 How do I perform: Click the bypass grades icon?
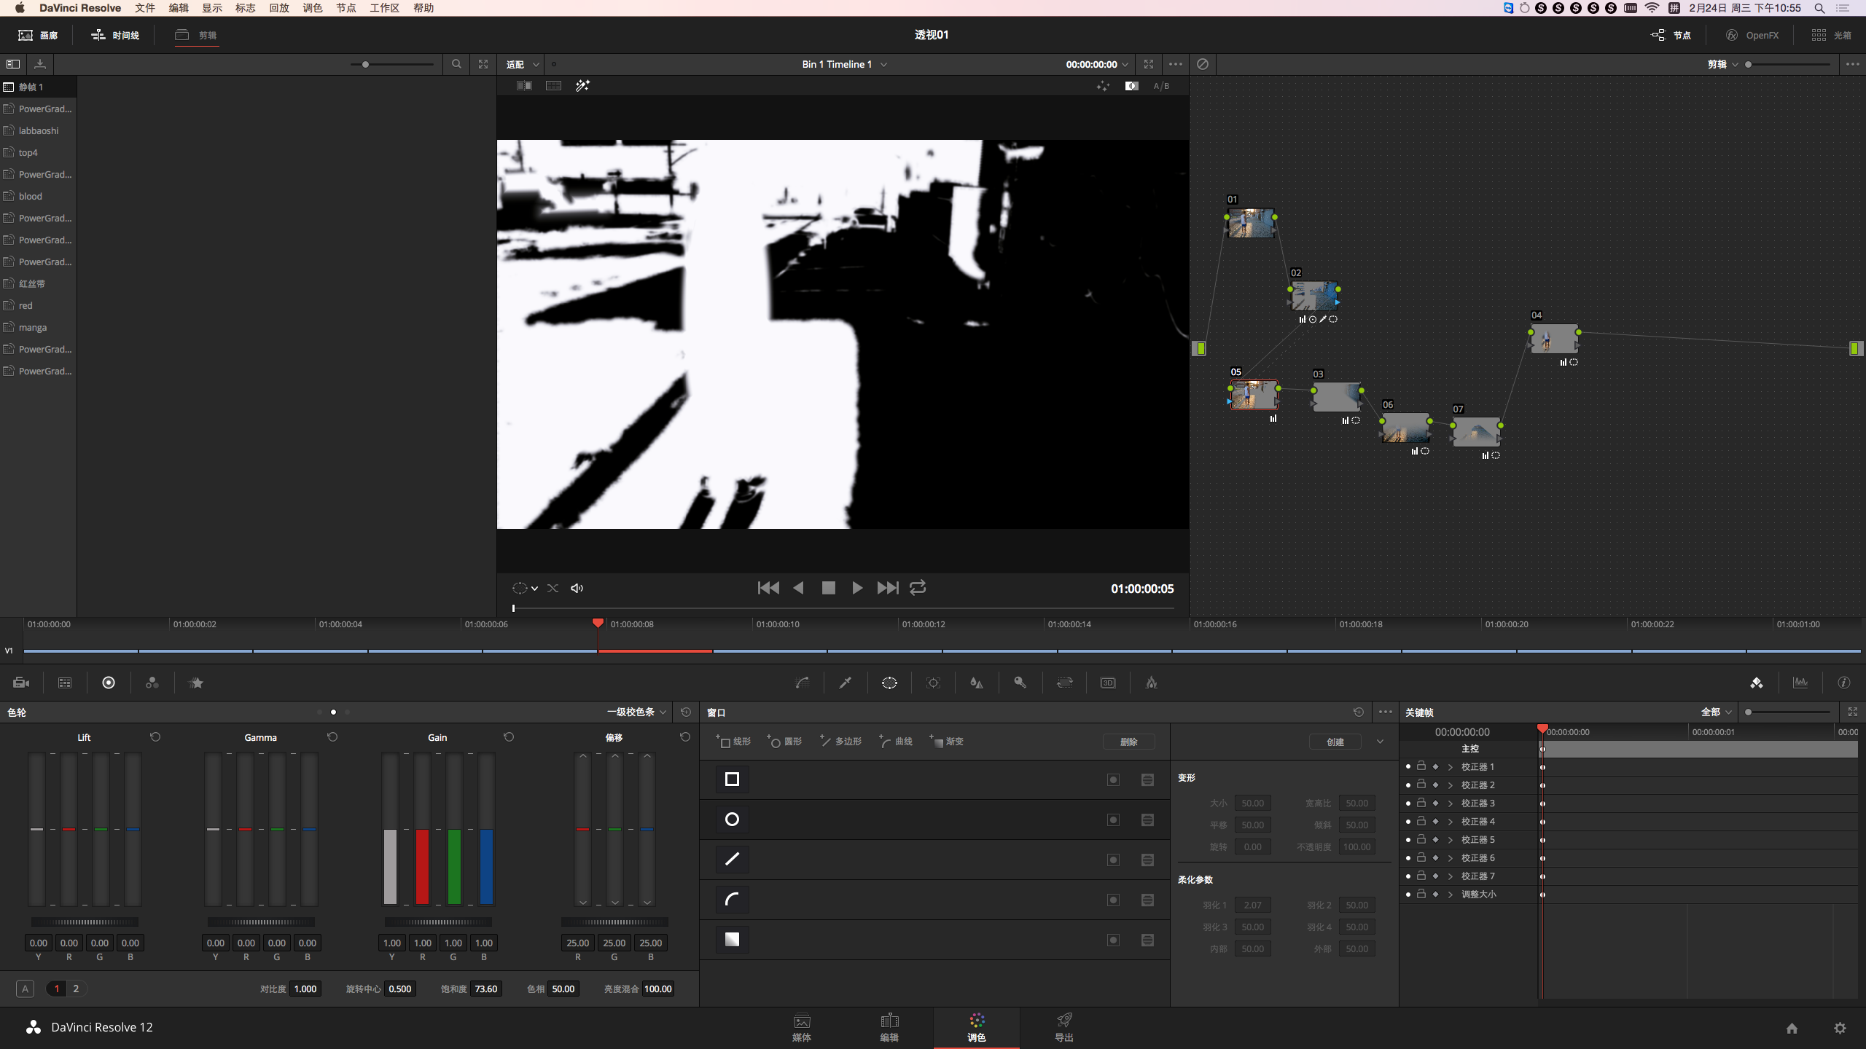coord(1203,64)
